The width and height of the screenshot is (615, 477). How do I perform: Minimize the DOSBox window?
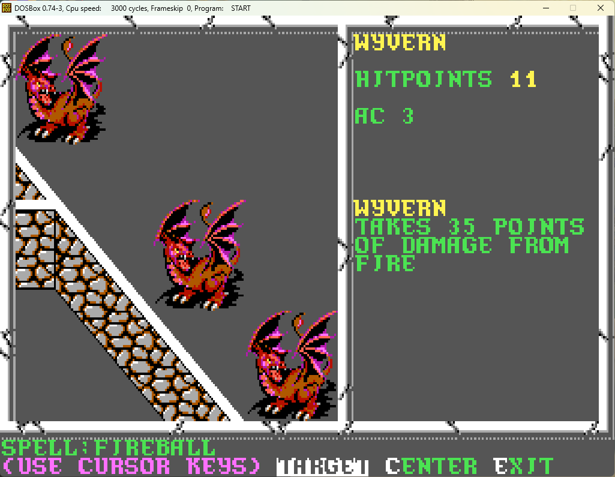(545, 8)
